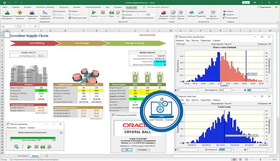Click Define Forecast chart icon
This screenshot has height=161, width=280.
pyautogui.click(x=32, y=12)
